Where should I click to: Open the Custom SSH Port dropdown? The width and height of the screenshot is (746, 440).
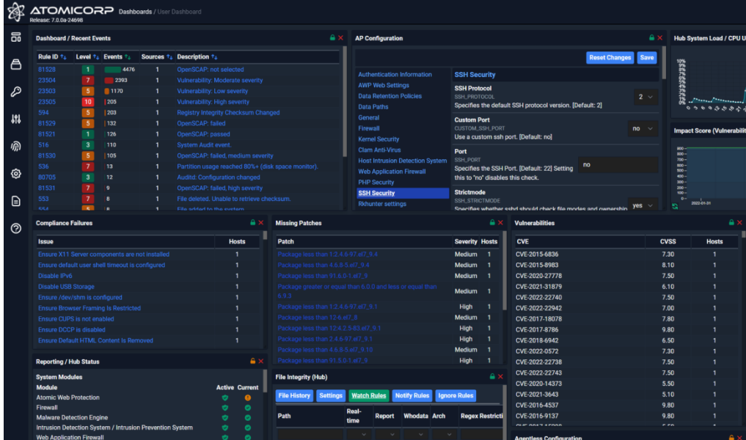pyautogui.click(x=642, y=128)
